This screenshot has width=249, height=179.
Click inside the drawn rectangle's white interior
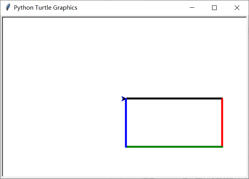click(174, 123)
